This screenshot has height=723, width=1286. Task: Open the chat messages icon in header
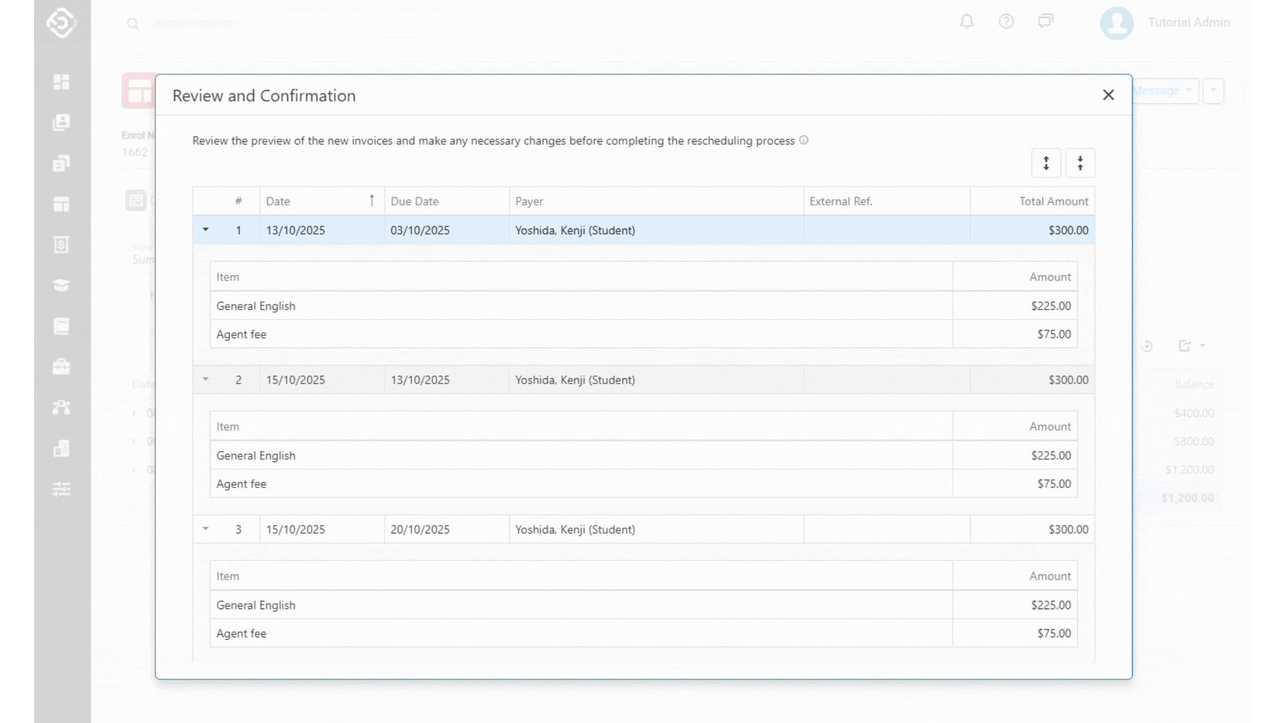point(1046,21)
